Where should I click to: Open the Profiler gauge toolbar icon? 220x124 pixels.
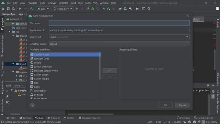point(103,9)
